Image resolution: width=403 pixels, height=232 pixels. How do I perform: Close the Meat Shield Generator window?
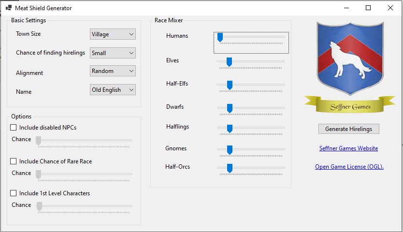[390, 8]
